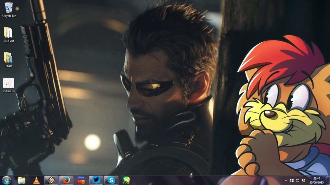The image size is (330, 185).
Task: Expand hidden system tray icons arrow
Action: 286,181
